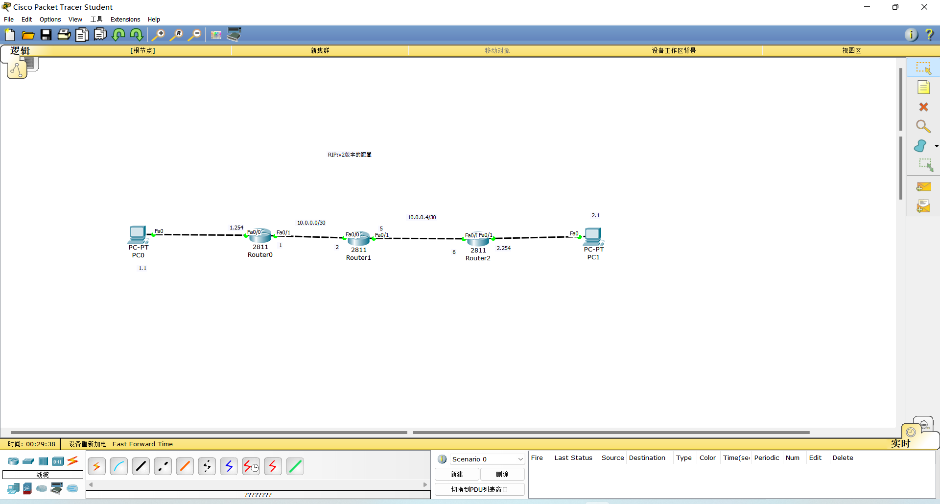Open the File menu
940x504 pixels.
(9, 20)
